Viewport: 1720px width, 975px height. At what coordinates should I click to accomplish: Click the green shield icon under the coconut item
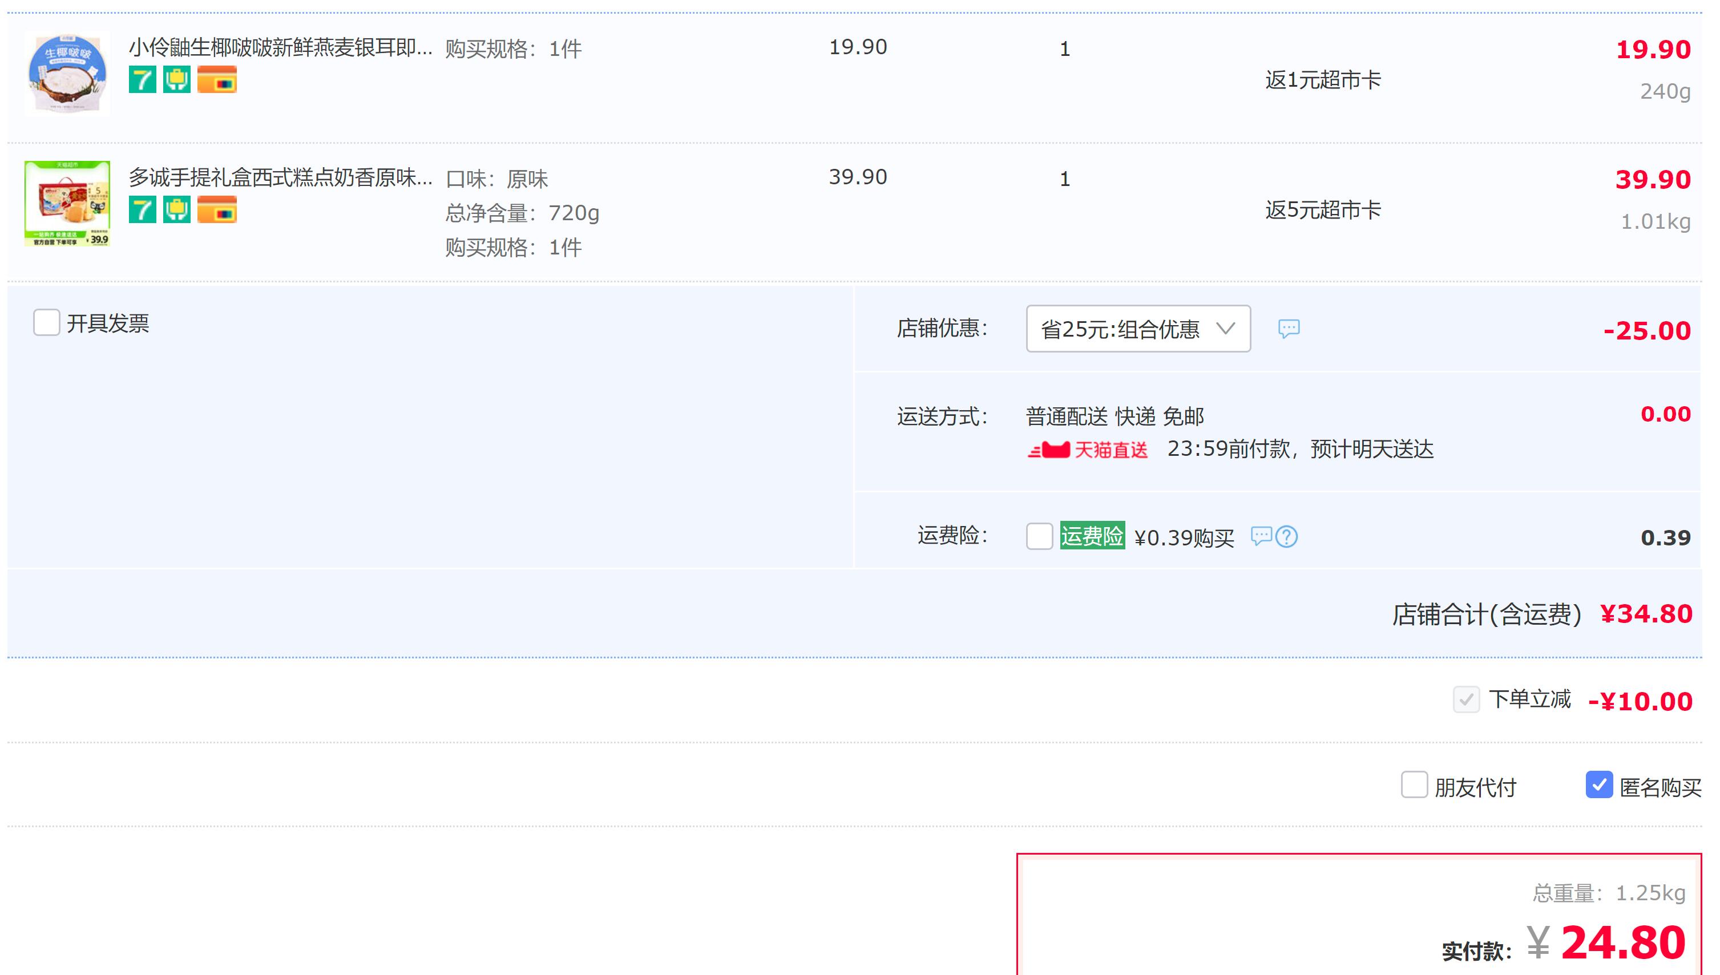point(177,80)
